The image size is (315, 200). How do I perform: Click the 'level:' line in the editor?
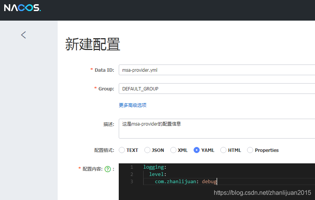tap(158, 174)
